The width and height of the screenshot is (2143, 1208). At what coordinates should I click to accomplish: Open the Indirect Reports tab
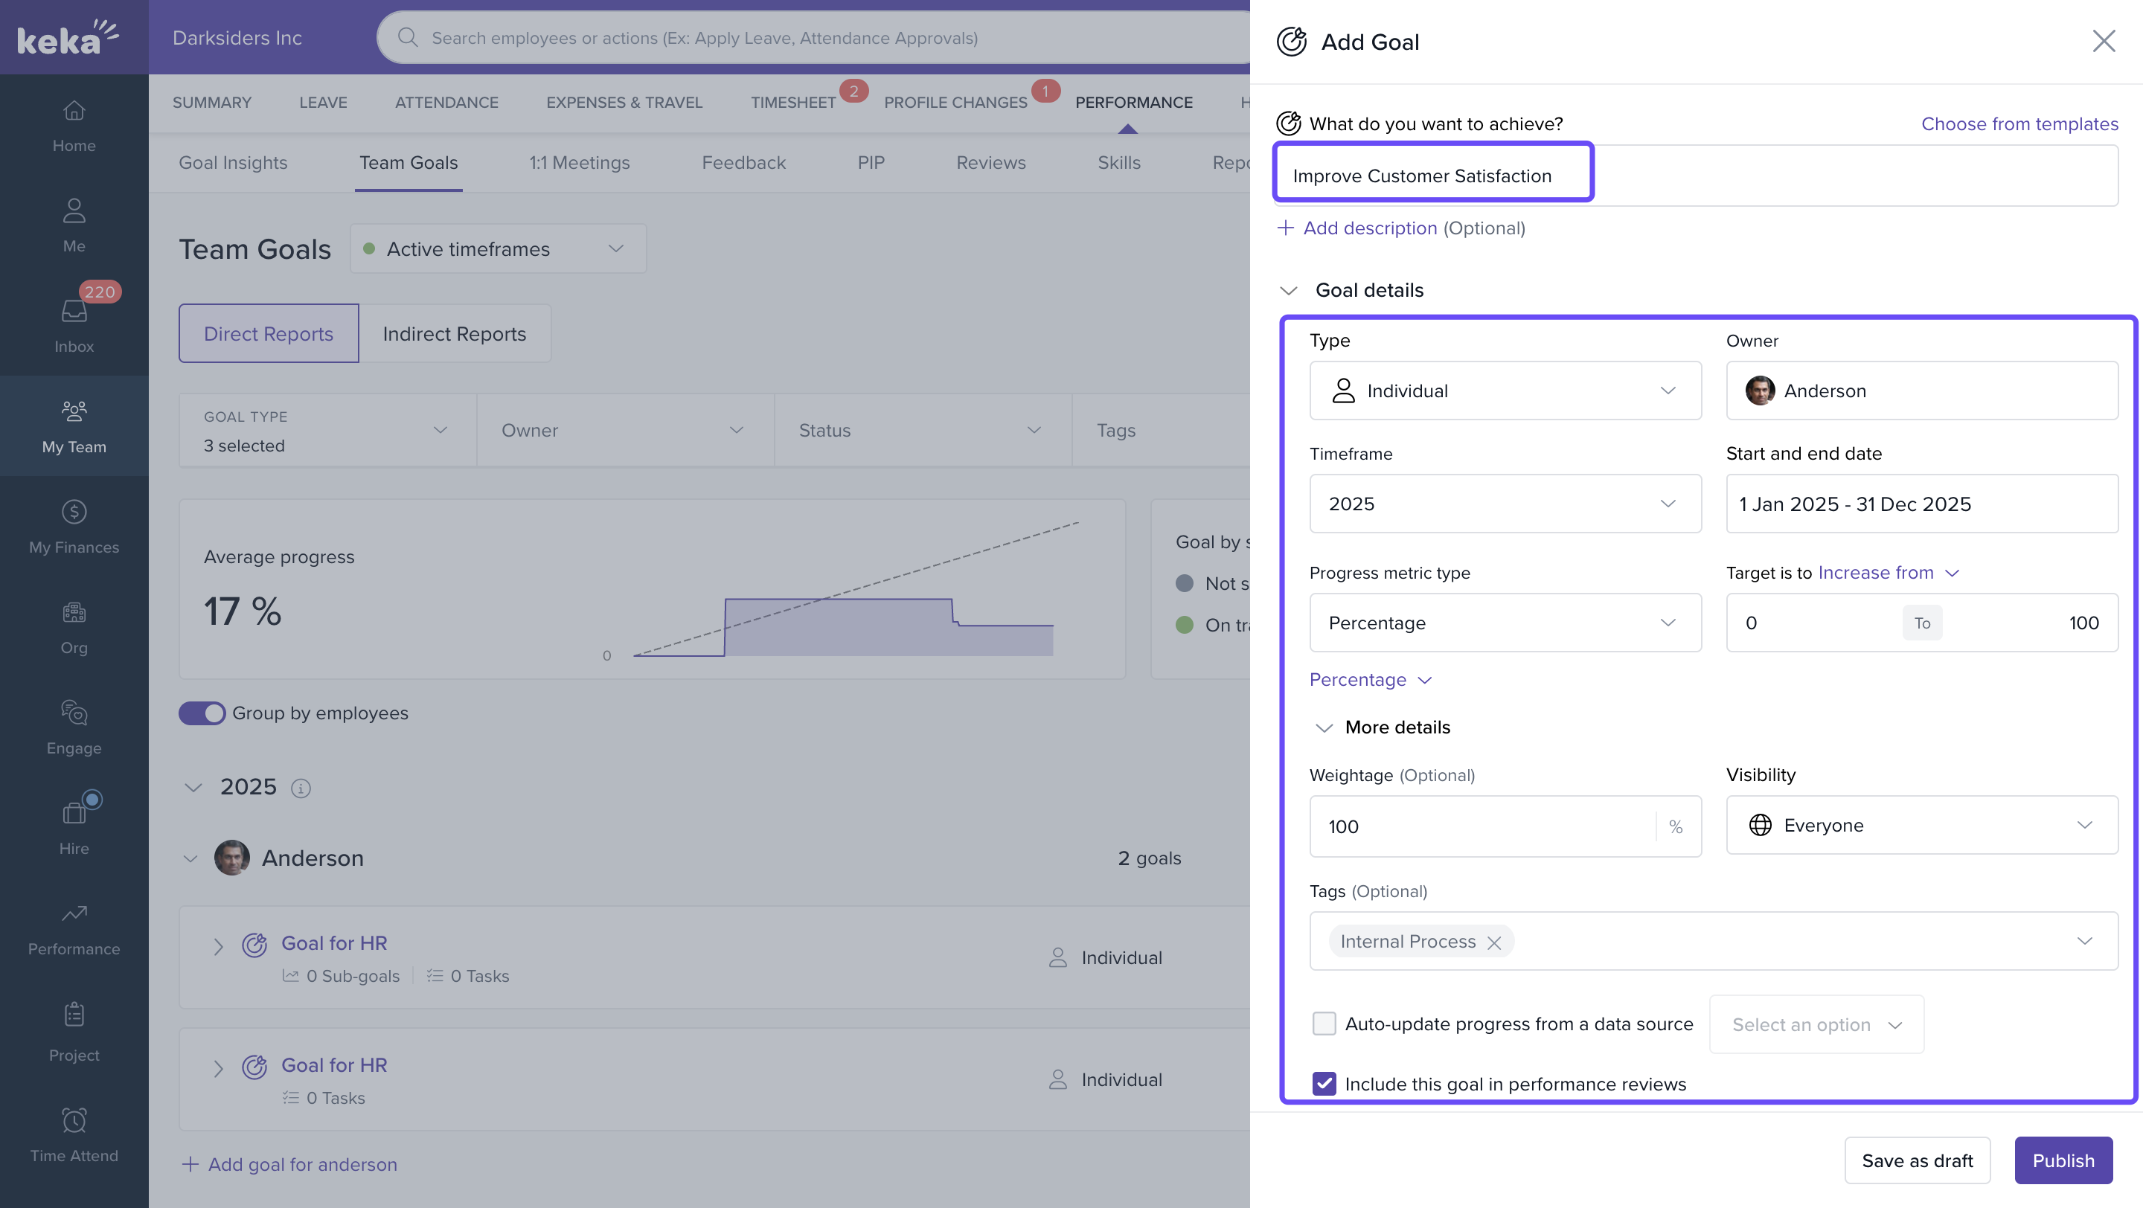(454, 333)
